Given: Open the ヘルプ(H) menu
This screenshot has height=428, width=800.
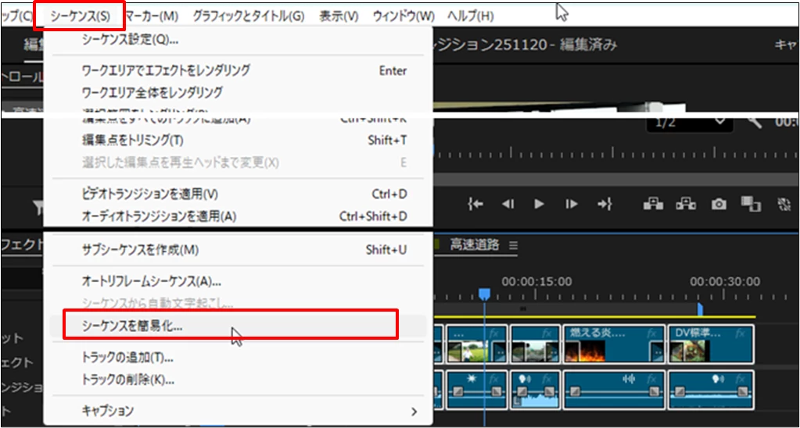Looking at the screenshot, I should (x=470, y=16).
